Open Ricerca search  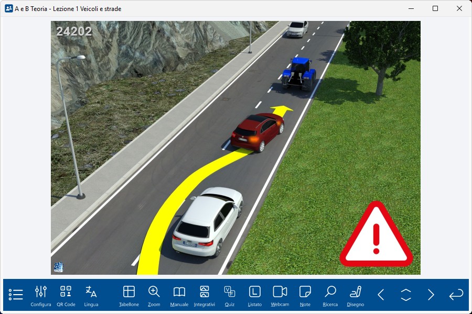[330, 296]
